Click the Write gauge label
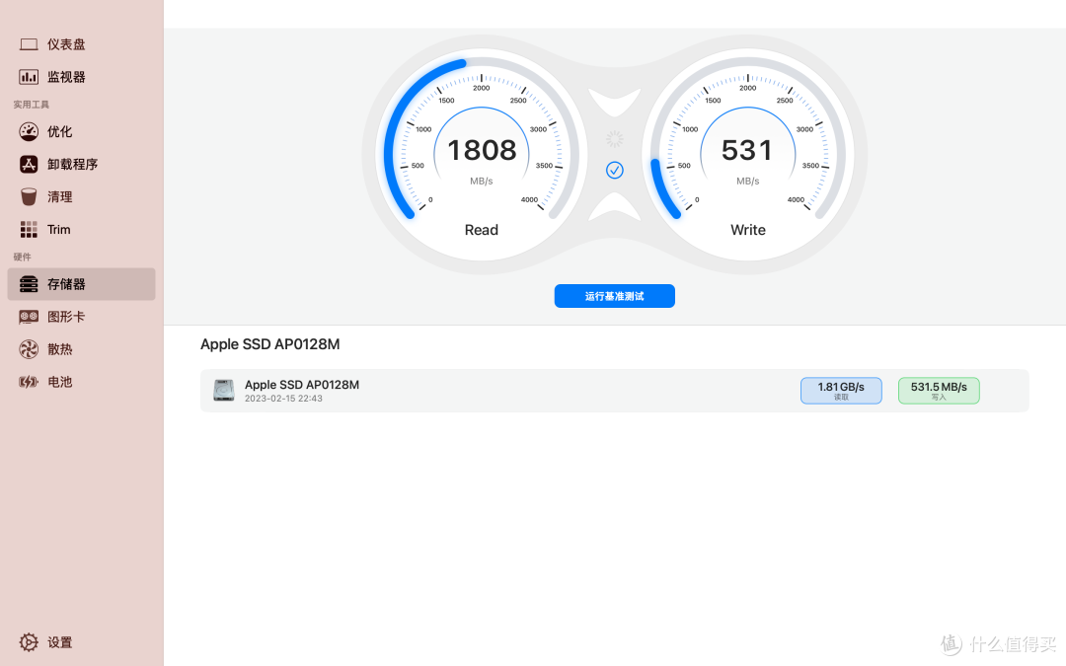This screenshot has height=666, width=1066. pyautogui.click(x=748, y=230)
